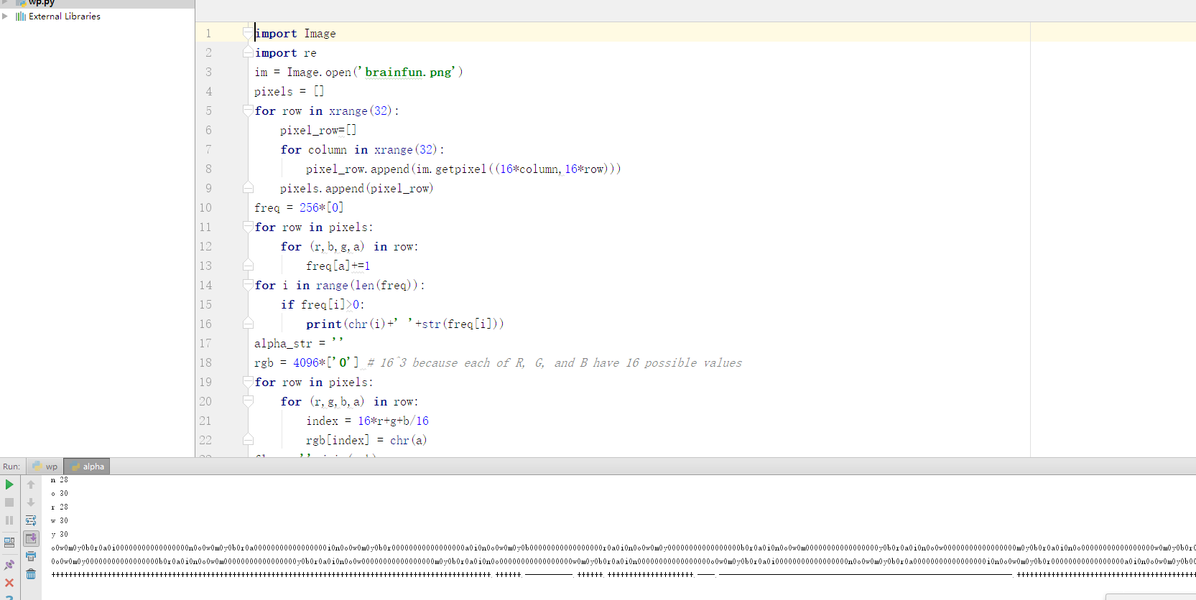
Task: Click the purple Pin Tab icon
Action: click(9, 565)
